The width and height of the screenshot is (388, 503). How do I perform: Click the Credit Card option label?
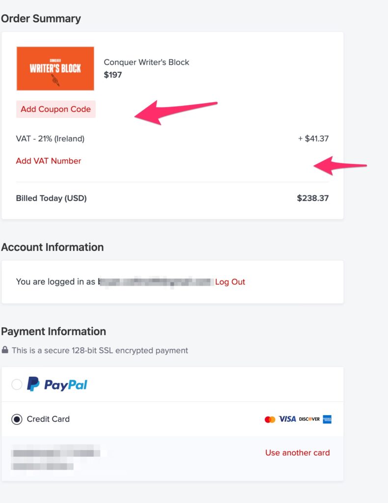tap(48, 419)
